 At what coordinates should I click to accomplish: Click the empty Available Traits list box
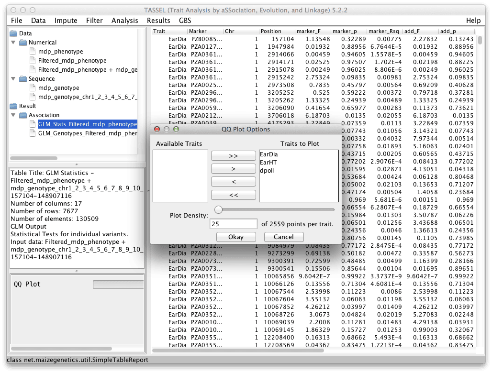coord(180,176)
